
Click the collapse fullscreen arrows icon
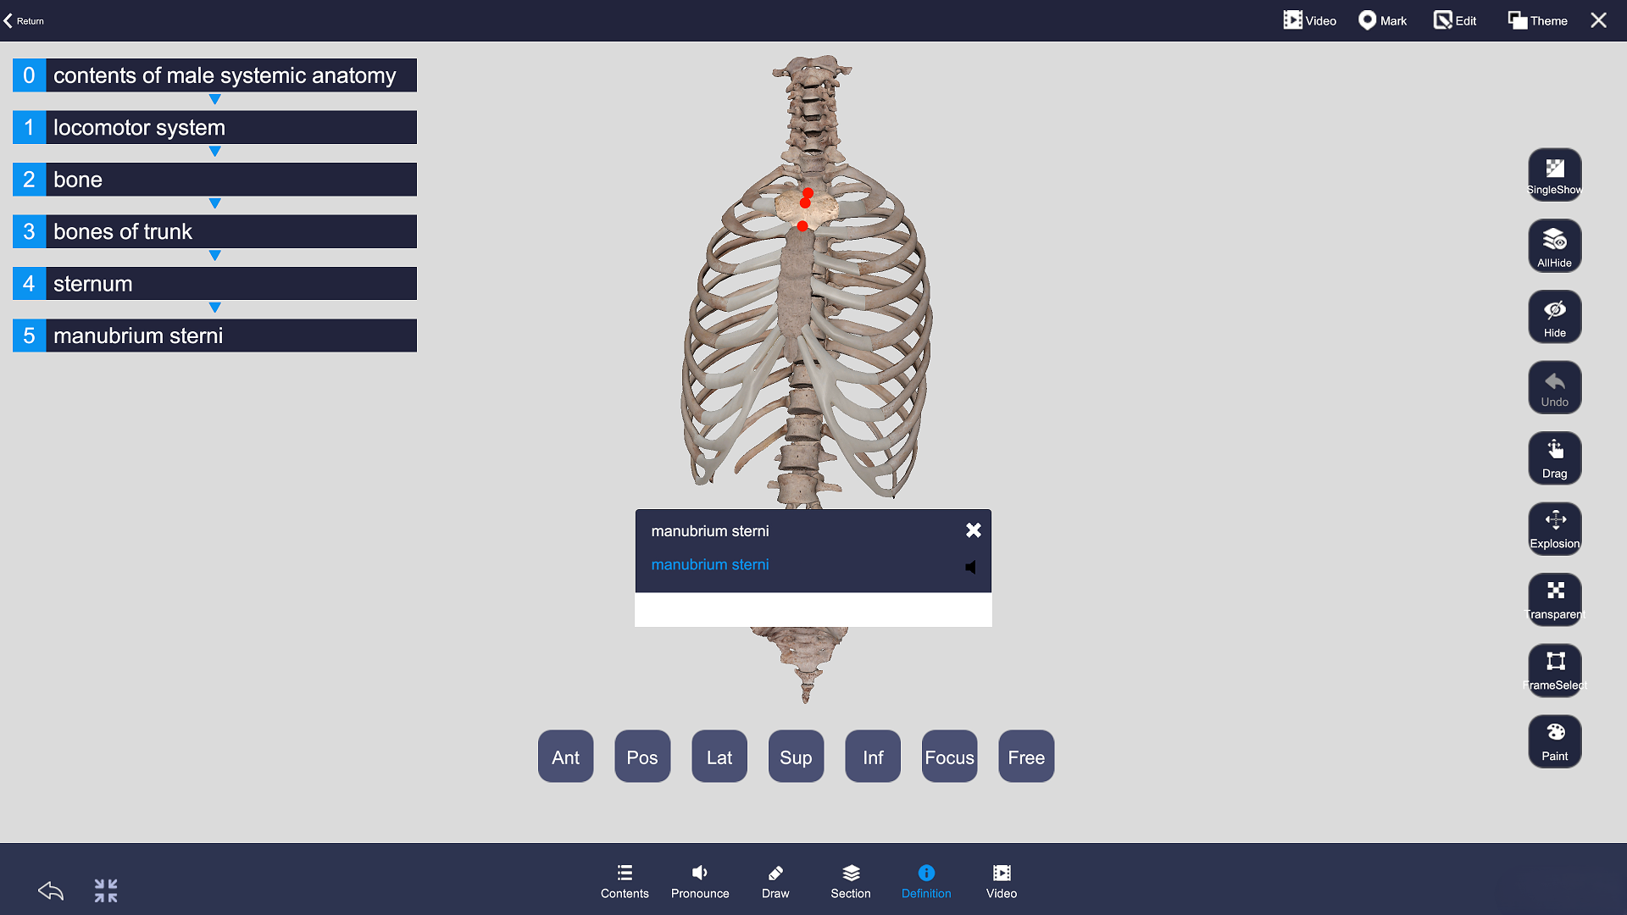106,890
